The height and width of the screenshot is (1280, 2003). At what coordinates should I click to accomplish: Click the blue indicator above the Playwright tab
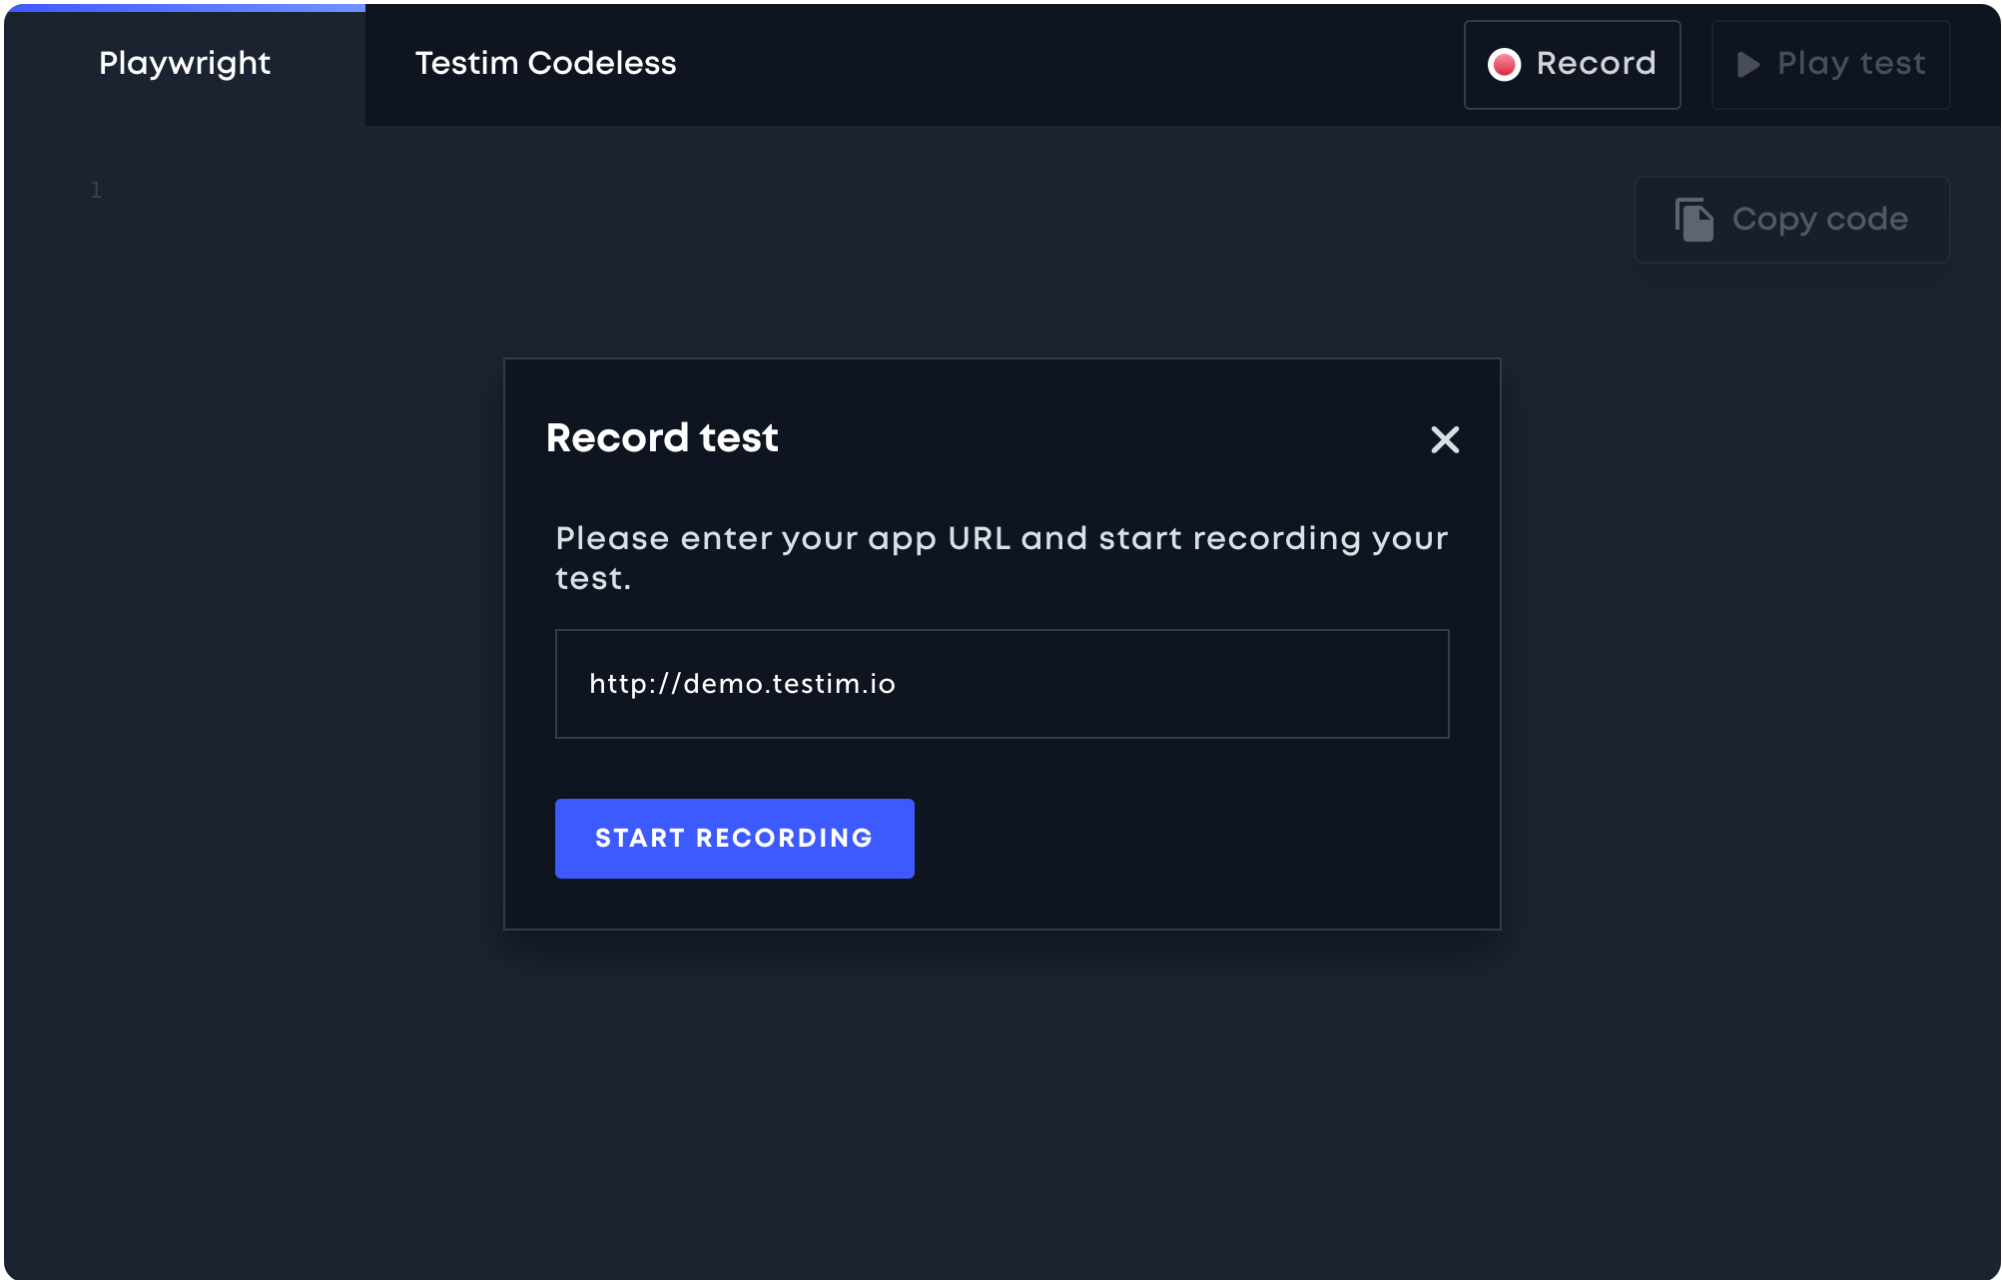coord(185,7)
